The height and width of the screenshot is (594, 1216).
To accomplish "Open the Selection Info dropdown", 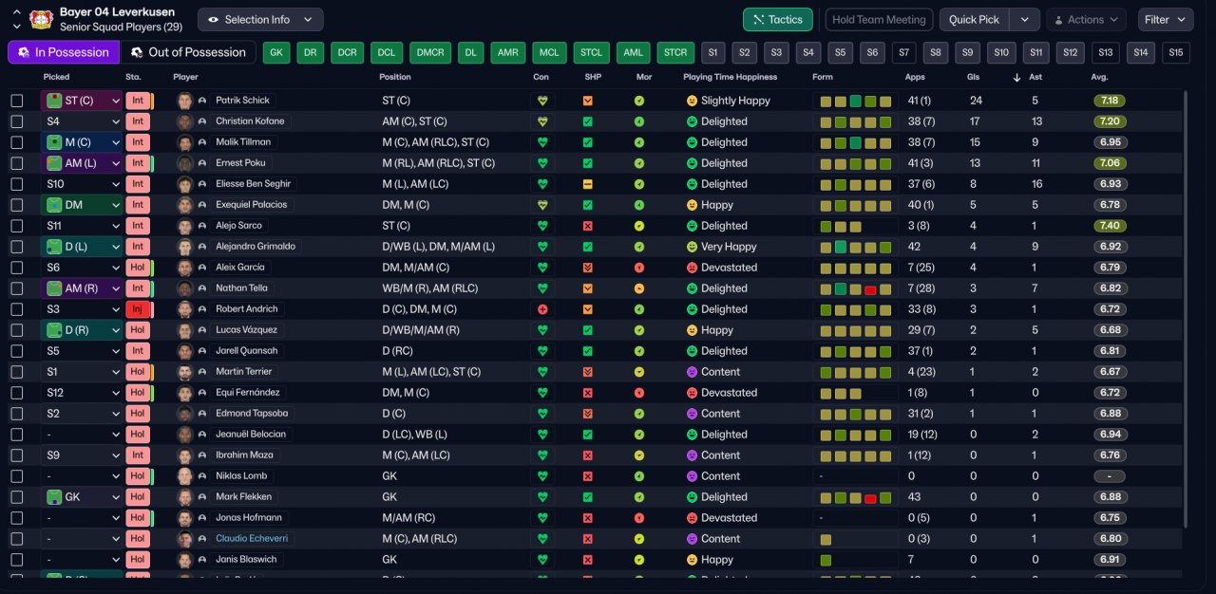I will (260, 20).
